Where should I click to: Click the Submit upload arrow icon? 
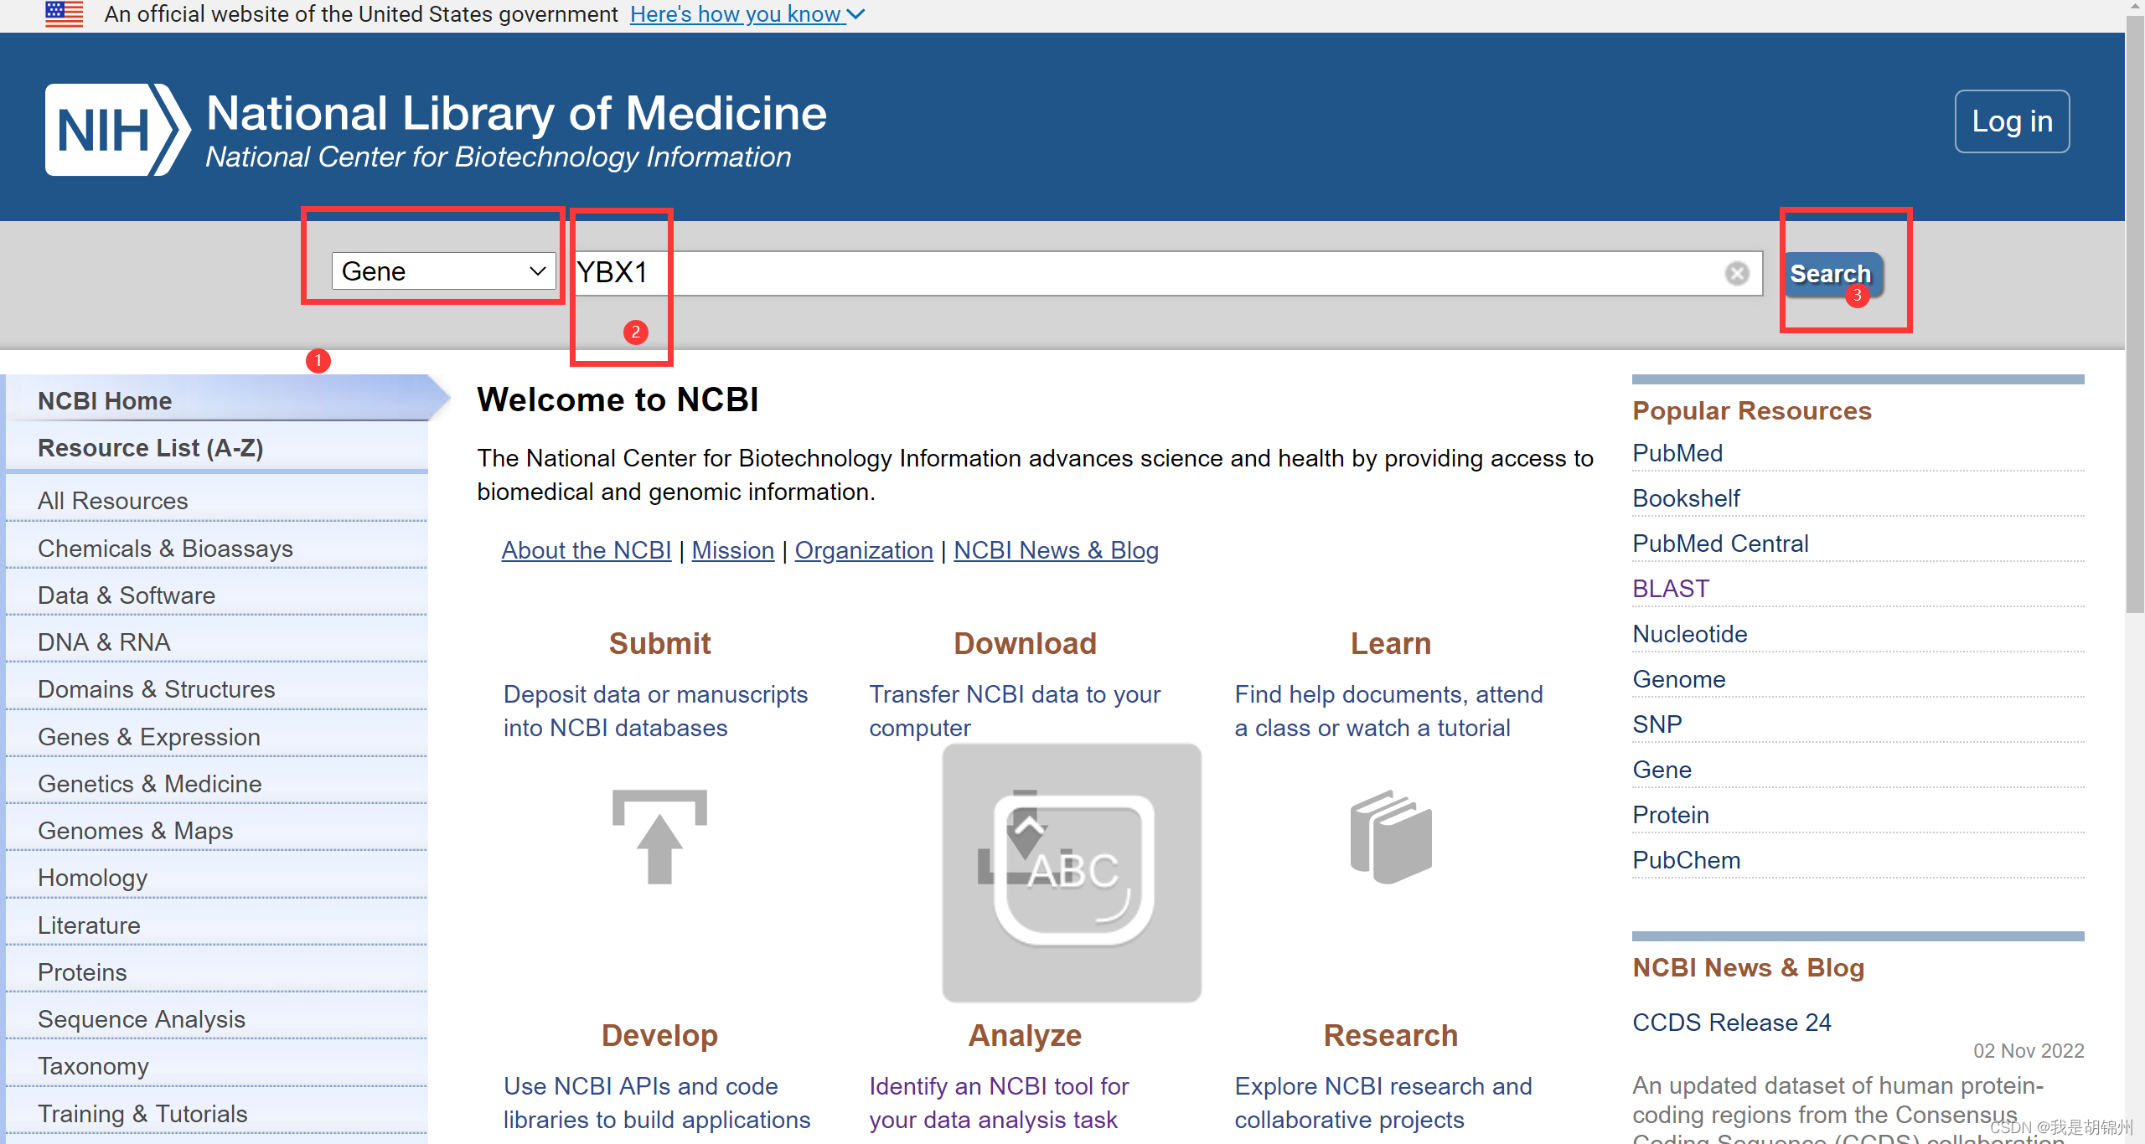coord(659,836)
